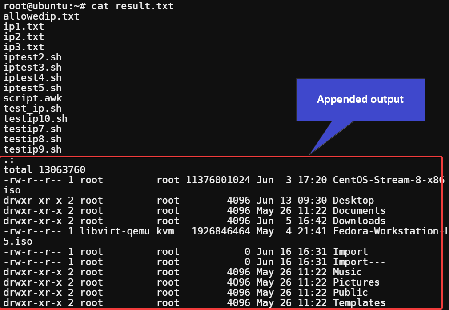Click the Public directory name
449x310 pixels.
350,293
